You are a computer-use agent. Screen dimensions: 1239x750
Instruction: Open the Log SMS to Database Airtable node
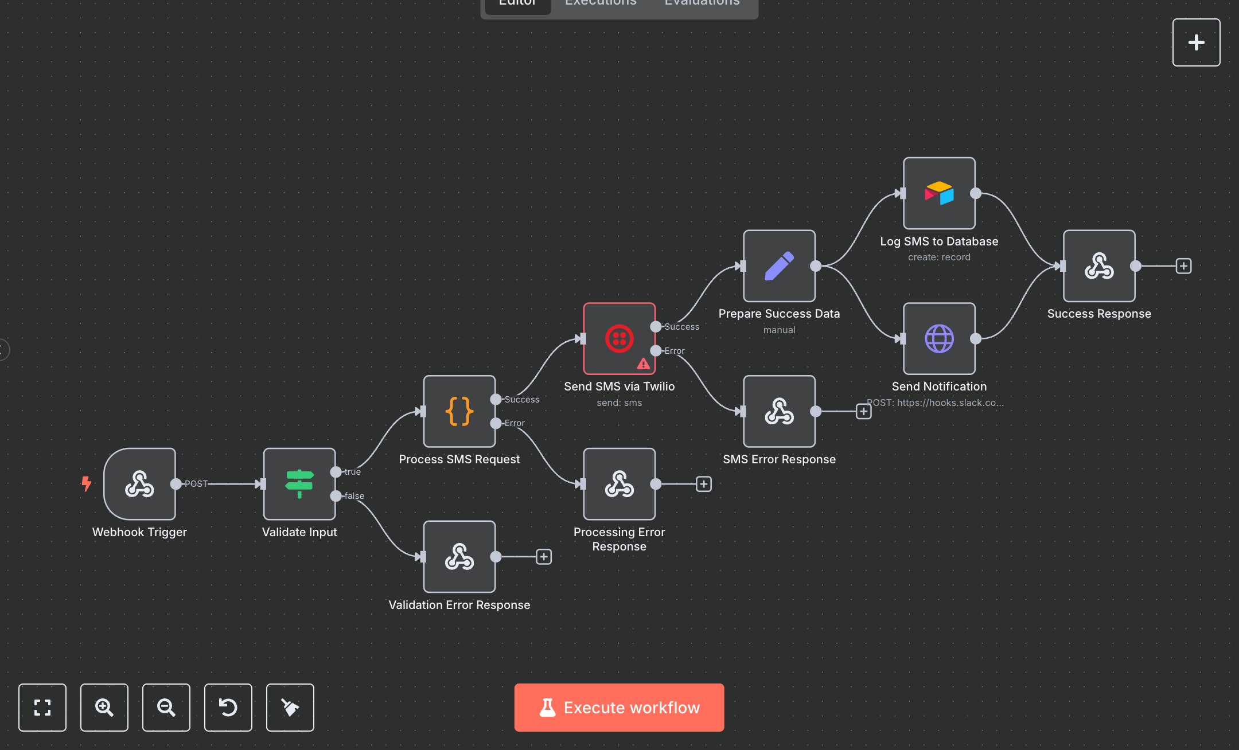click(x=939, y=193)
